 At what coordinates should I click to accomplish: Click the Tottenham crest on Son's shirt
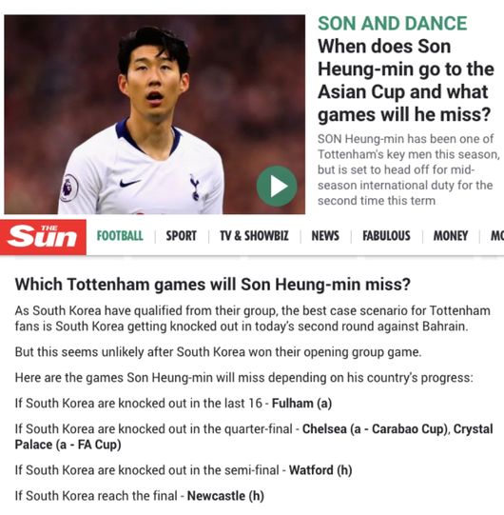[x=195, y=187]
